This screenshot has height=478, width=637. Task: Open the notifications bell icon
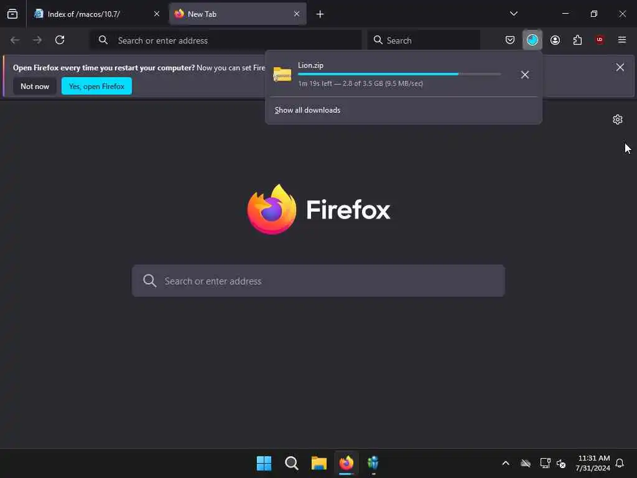coord(620,463)
